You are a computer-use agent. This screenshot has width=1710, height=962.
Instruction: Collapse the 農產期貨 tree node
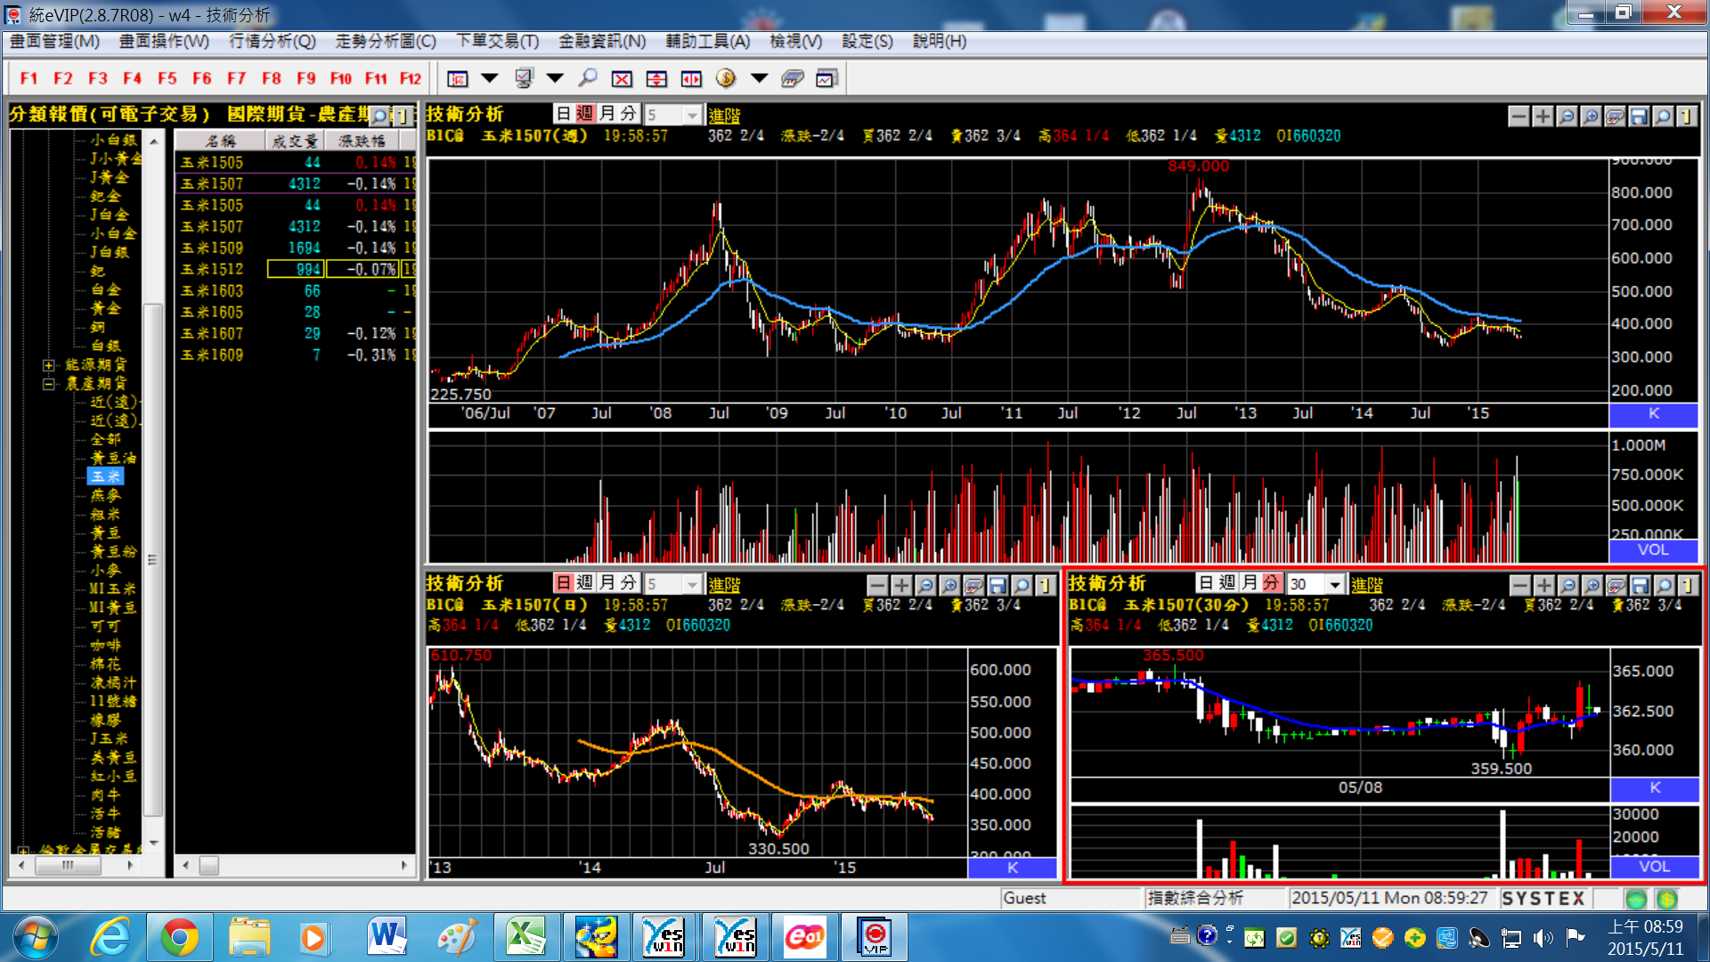[48, 384]
